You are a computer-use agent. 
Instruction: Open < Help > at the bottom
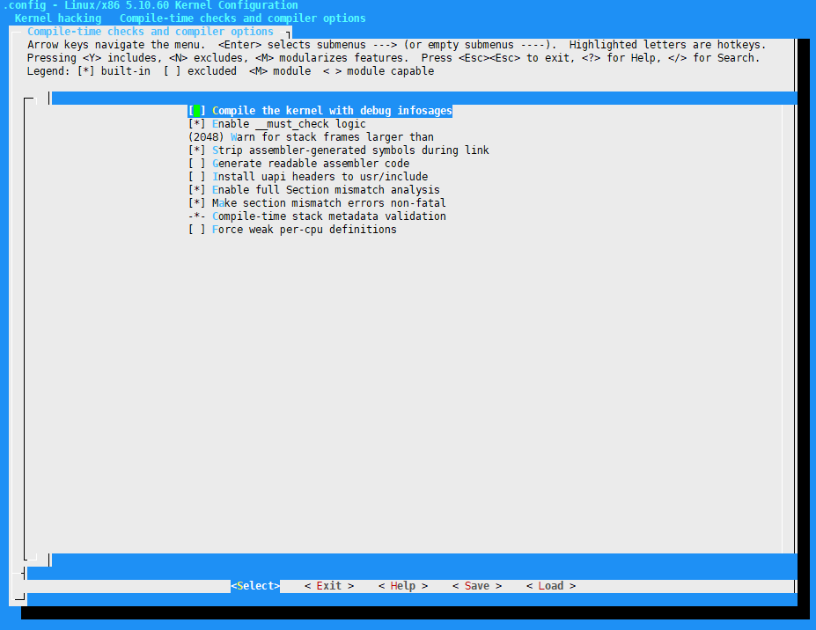[403, 586]
